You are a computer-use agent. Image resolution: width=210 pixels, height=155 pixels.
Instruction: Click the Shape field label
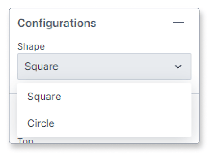tap(31, 46)
